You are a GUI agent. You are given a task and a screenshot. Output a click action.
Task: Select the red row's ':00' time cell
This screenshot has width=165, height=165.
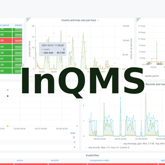click(6, 40)
